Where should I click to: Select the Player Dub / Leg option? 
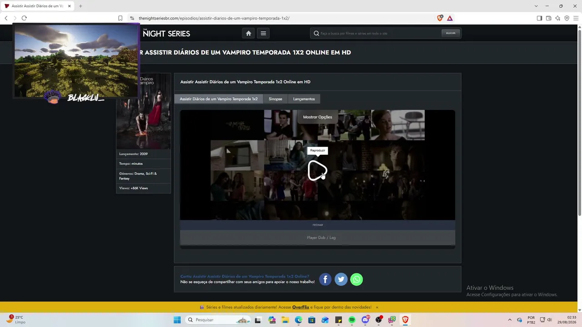click(x=317, y=238)
